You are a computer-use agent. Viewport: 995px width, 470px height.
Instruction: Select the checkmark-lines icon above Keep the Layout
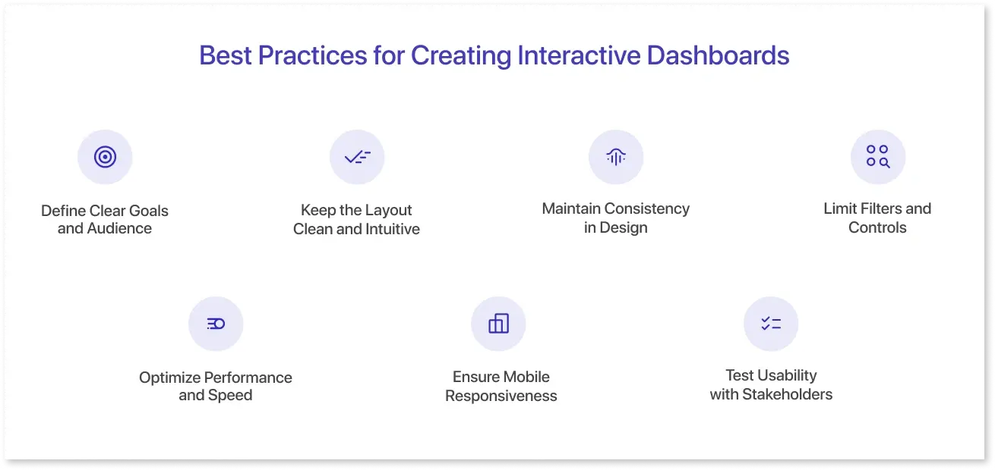tap(357, 157)
